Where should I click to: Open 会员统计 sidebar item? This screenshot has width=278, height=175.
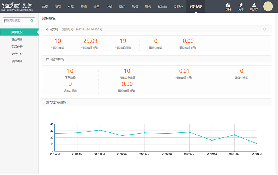[17, 61]
